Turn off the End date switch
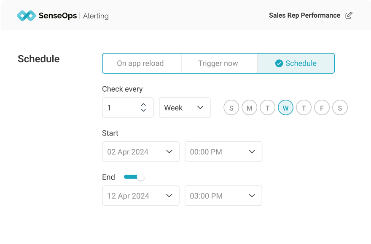The image size is (371, 244). (134, 177)
